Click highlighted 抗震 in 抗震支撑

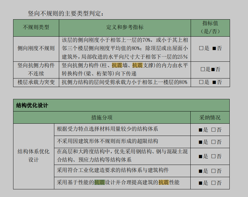coord(137,65)
